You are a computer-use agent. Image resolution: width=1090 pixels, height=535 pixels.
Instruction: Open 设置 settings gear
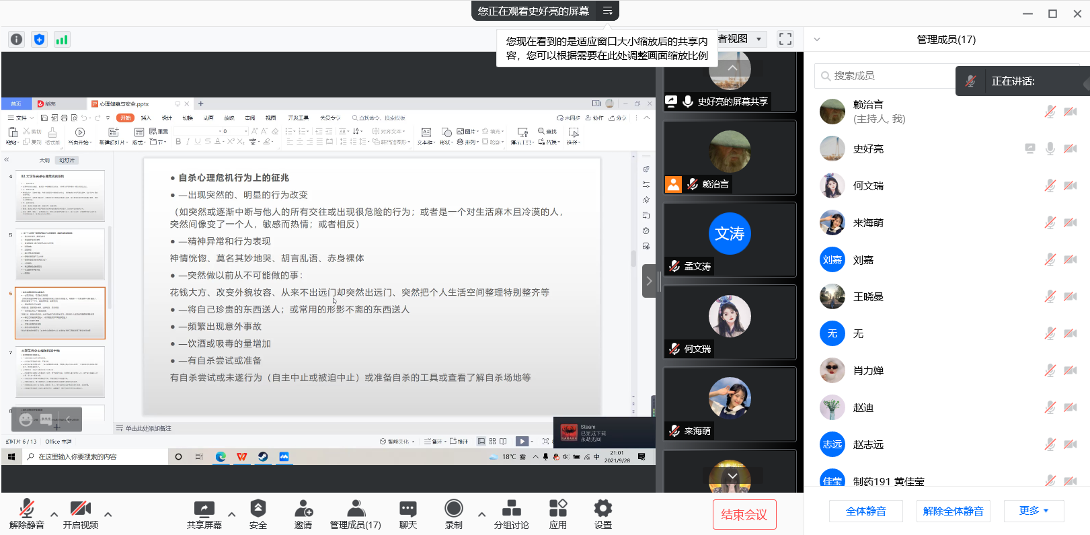click(603, 514)
